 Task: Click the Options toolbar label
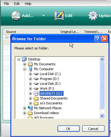(x=105, y=16)
